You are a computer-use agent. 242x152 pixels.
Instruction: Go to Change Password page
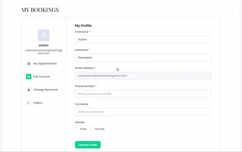pos(45,90)
